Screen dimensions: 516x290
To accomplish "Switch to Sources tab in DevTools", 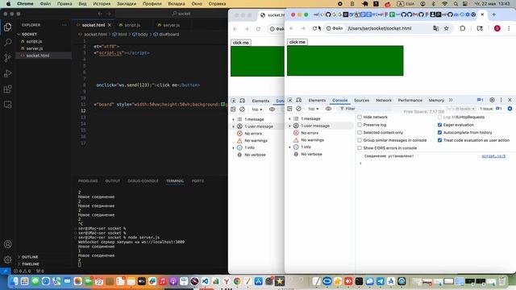I will (x=361, y=100).
